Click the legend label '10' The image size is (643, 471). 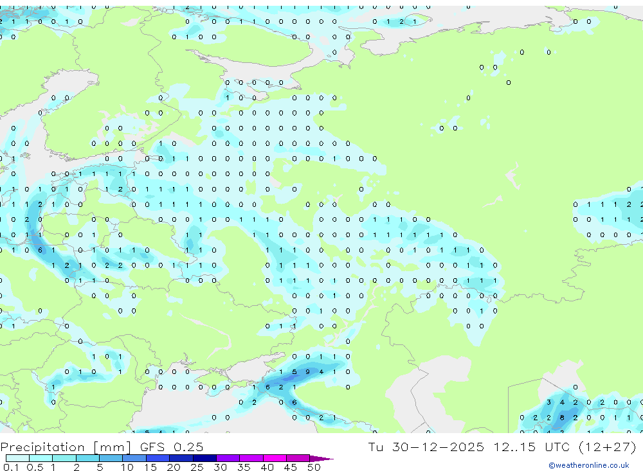(x=127, y=467)
